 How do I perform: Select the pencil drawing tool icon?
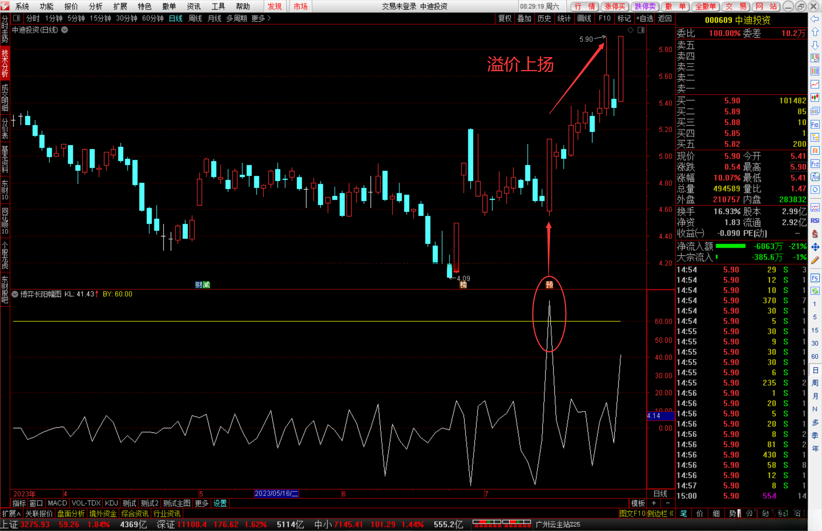(x=815, y=260)
